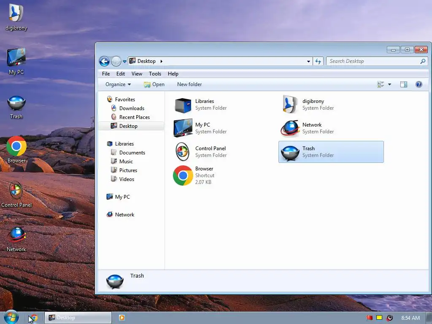
Task: Select Favorites in the navigation pane
Action: (125, 100)
